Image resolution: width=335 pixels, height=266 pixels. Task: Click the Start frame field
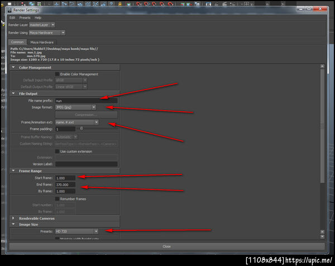coord(65,178)
